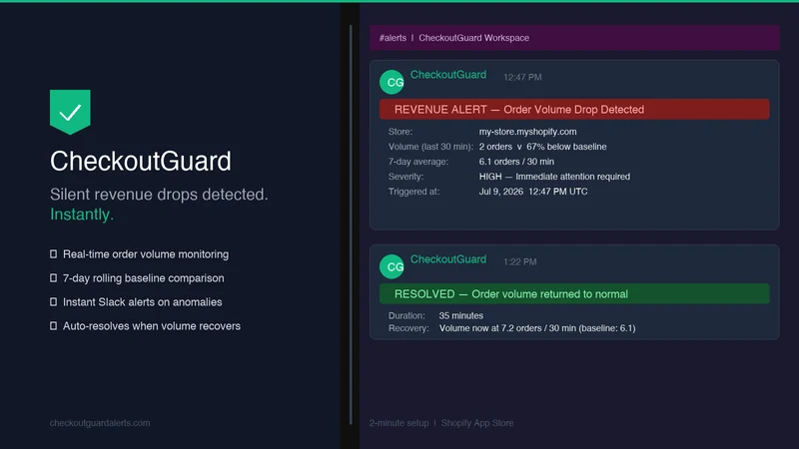Click the green RESOLVED banner
The width and height of the screenshot is (799, 449).
pos(574,294)
